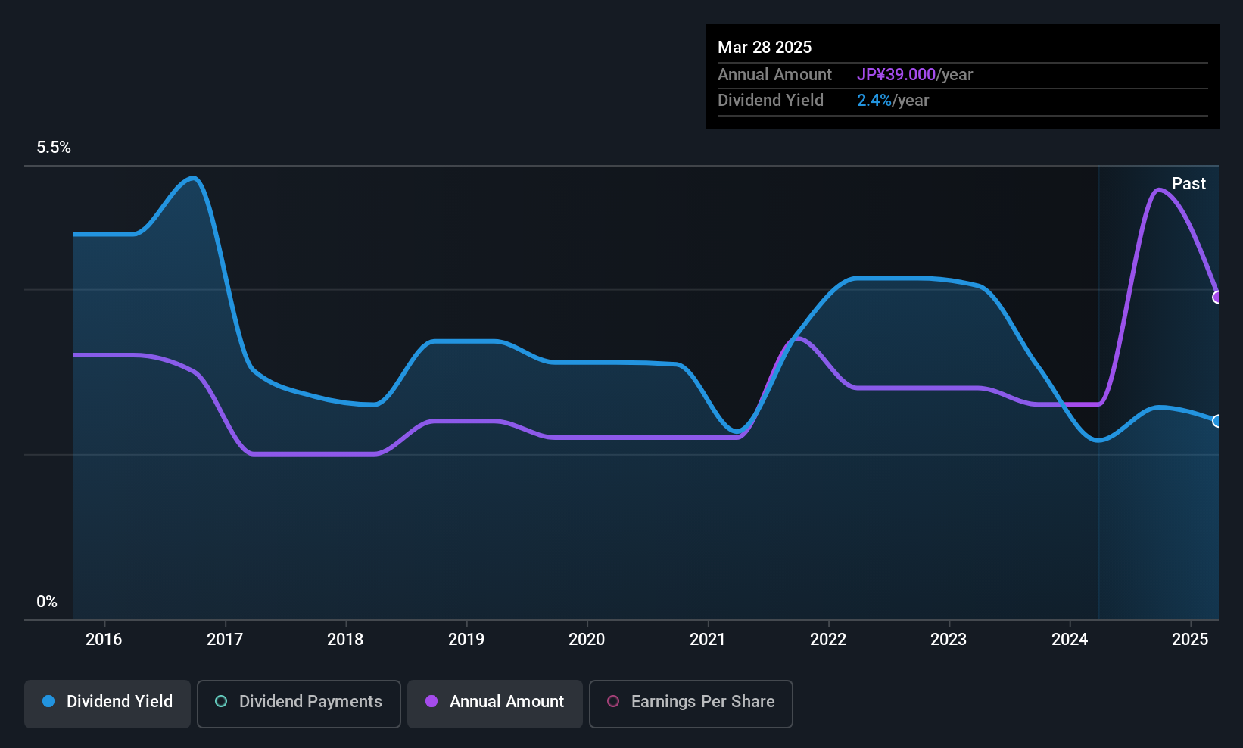1243x748 pixels.
Task: Toggle the Annual Amount legend button
Action: (494, 703)
